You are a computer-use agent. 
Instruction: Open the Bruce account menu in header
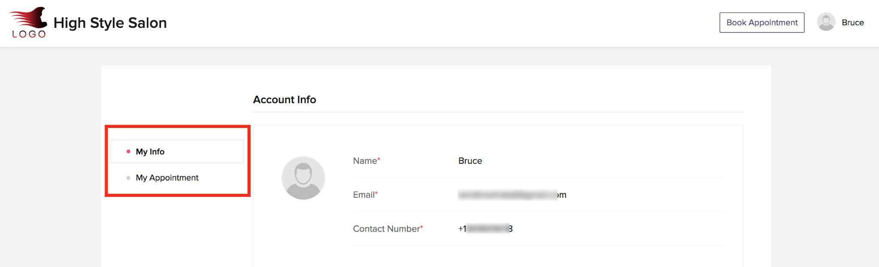[852, 23]
